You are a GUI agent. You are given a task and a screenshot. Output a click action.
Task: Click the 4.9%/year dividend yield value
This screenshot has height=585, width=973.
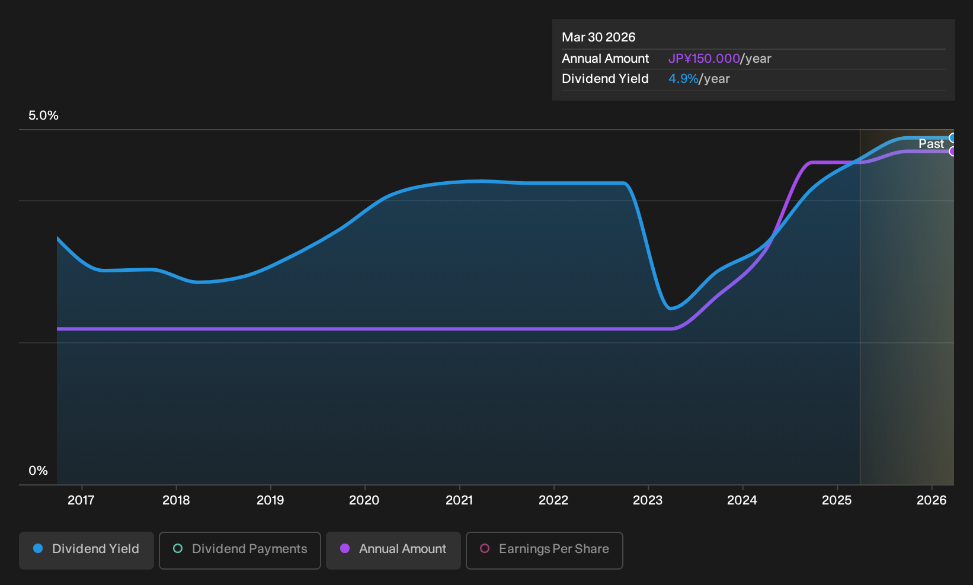(x=699, y=79)
